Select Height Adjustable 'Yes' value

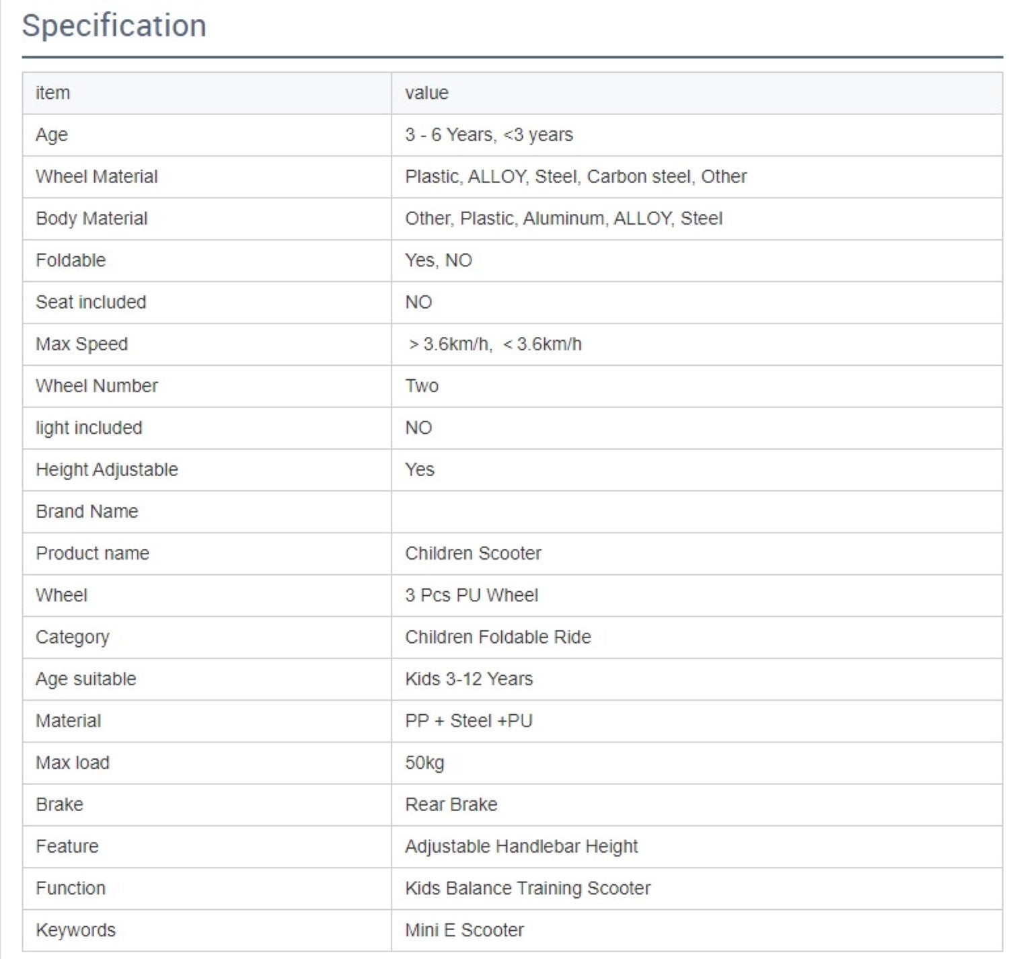coord(420,469)
